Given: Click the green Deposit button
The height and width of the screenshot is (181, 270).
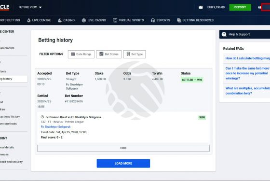Looking at the screenshot, I should click(240, 7).
